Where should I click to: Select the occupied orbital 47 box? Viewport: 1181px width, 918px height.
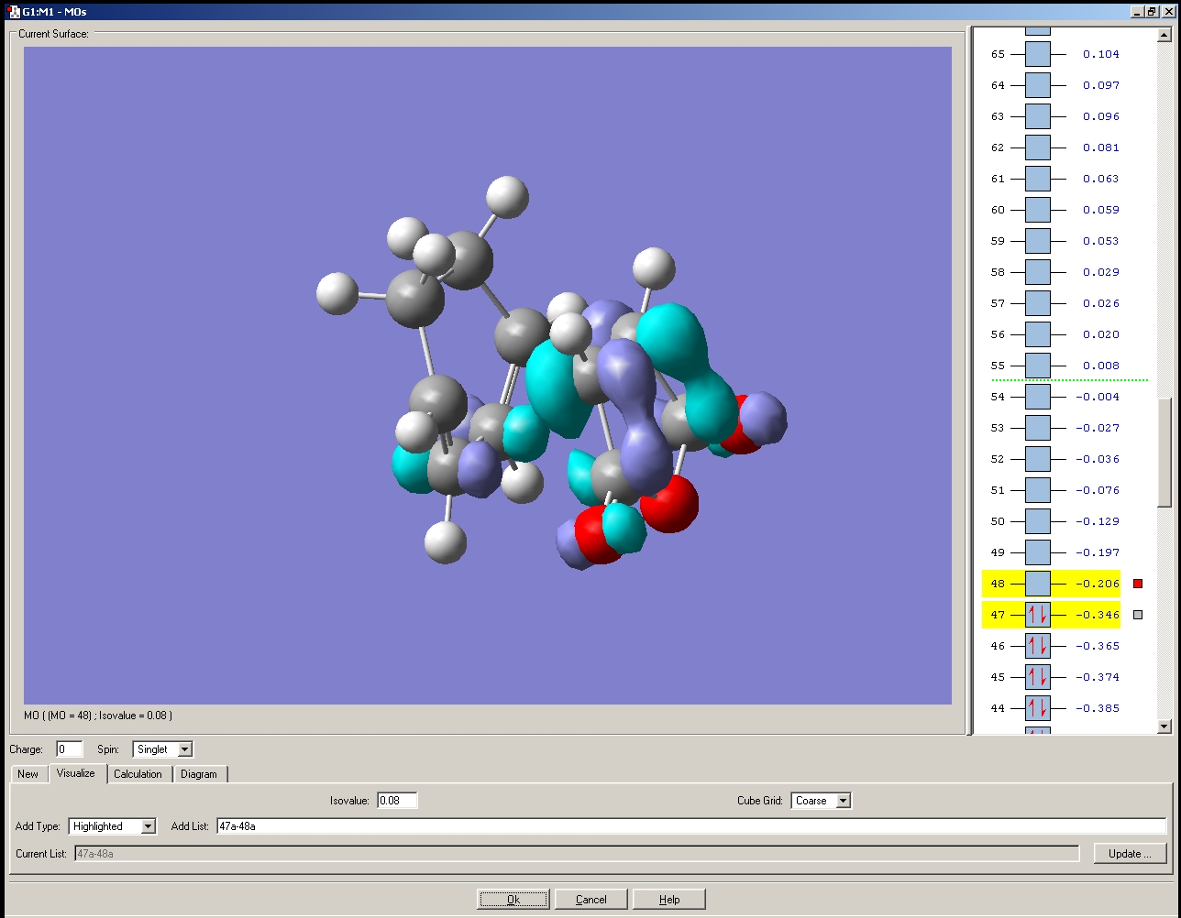pyautogui.click(x=1037, y=615)
